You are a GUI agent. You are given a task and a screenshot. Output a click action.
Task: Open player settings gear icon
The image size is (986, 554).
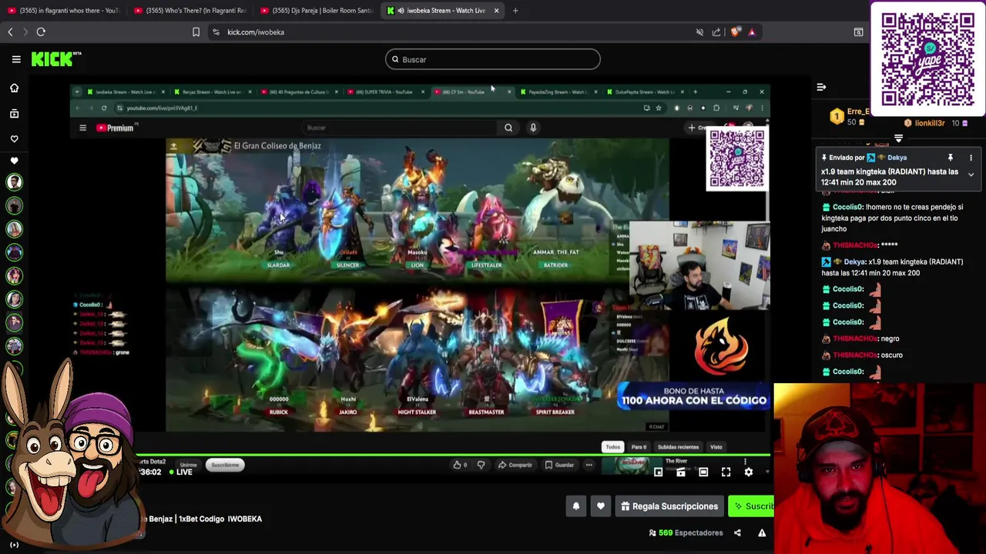click(749, 472)
